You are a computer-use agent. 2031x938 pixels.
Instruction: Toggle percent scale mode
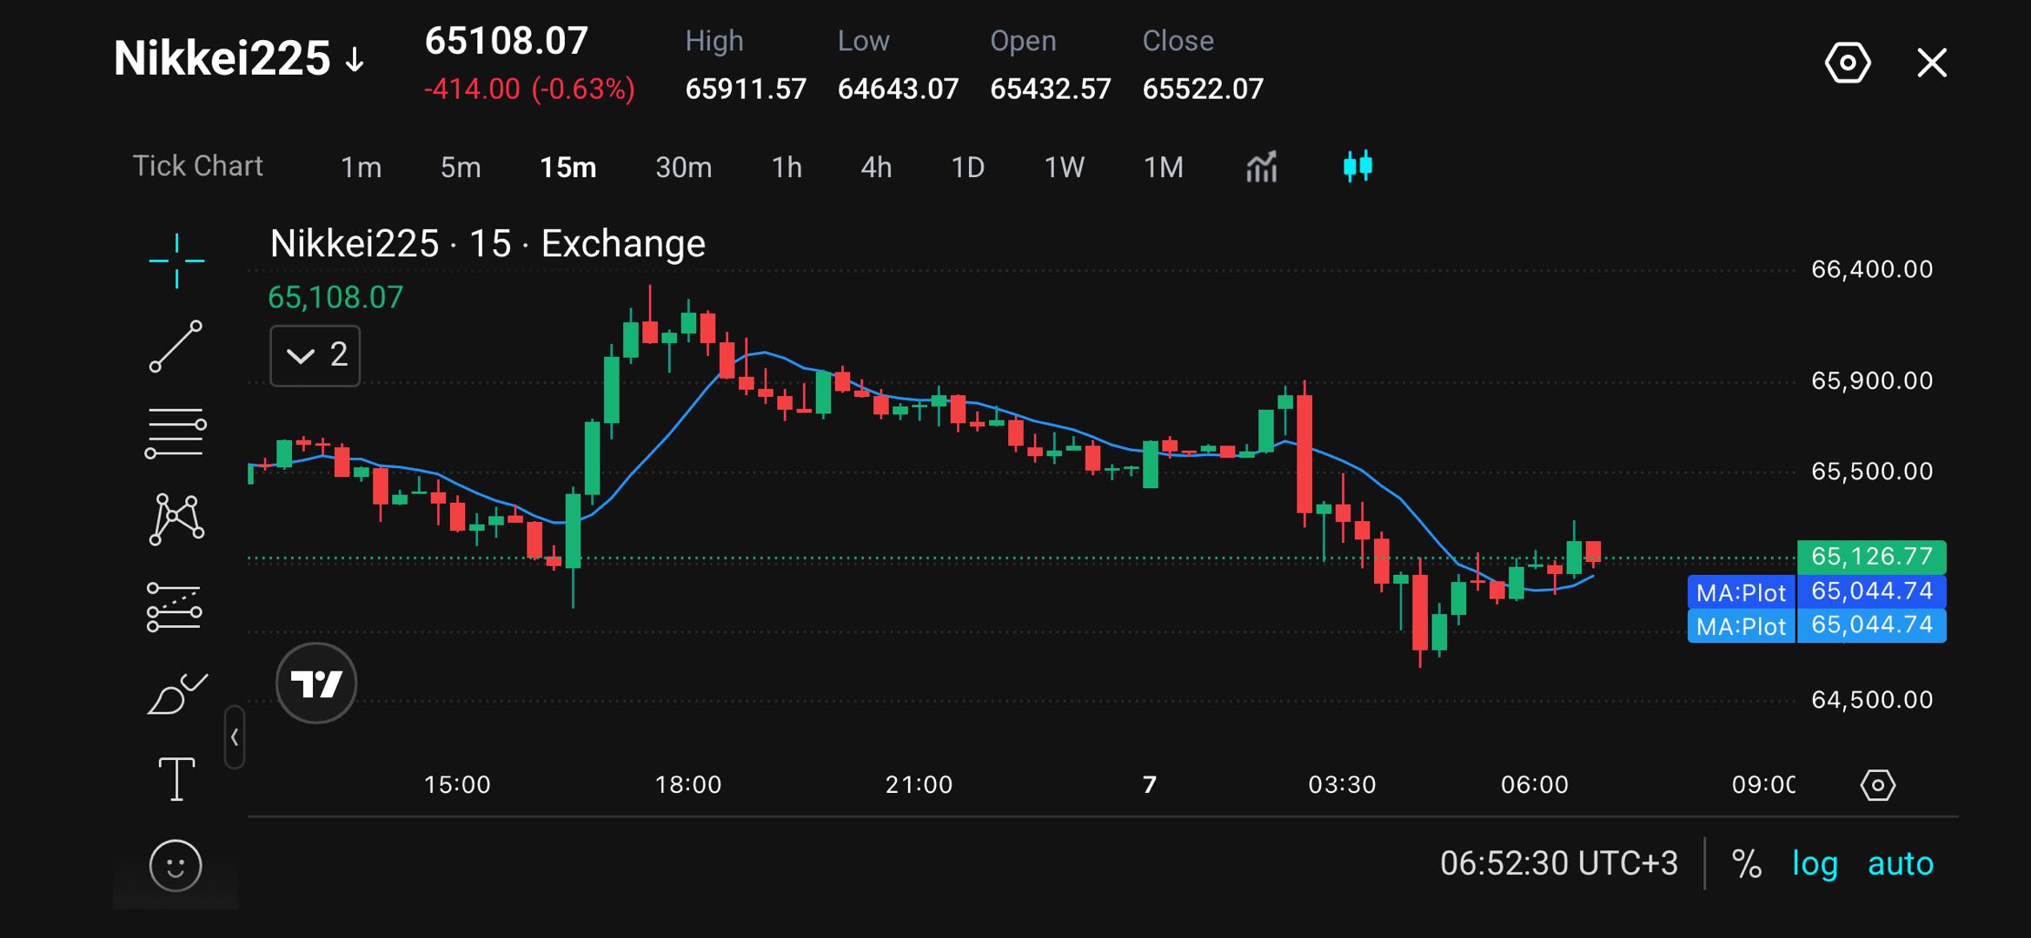pyautogui.click(x=1746, y=864)
